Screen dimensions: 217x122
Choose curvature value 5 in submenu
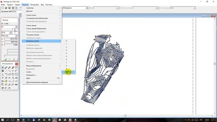tap(68, 57)
